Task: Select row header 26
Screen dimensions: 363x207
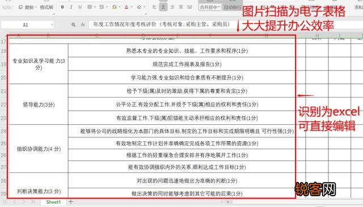Action: click(x=3, y=155)
